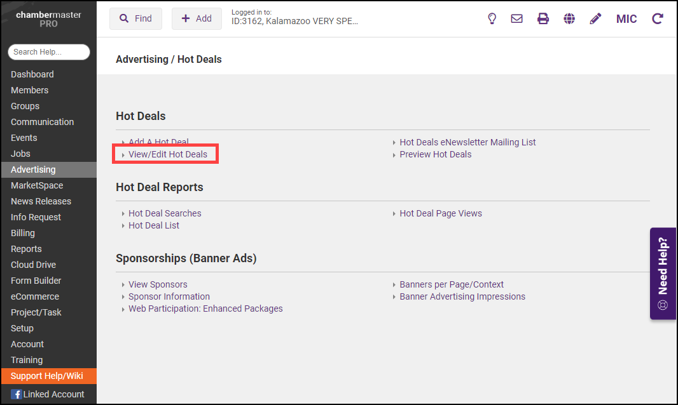Select Members in the sidebar
The image size is (678, 405).
click(29, 90)
